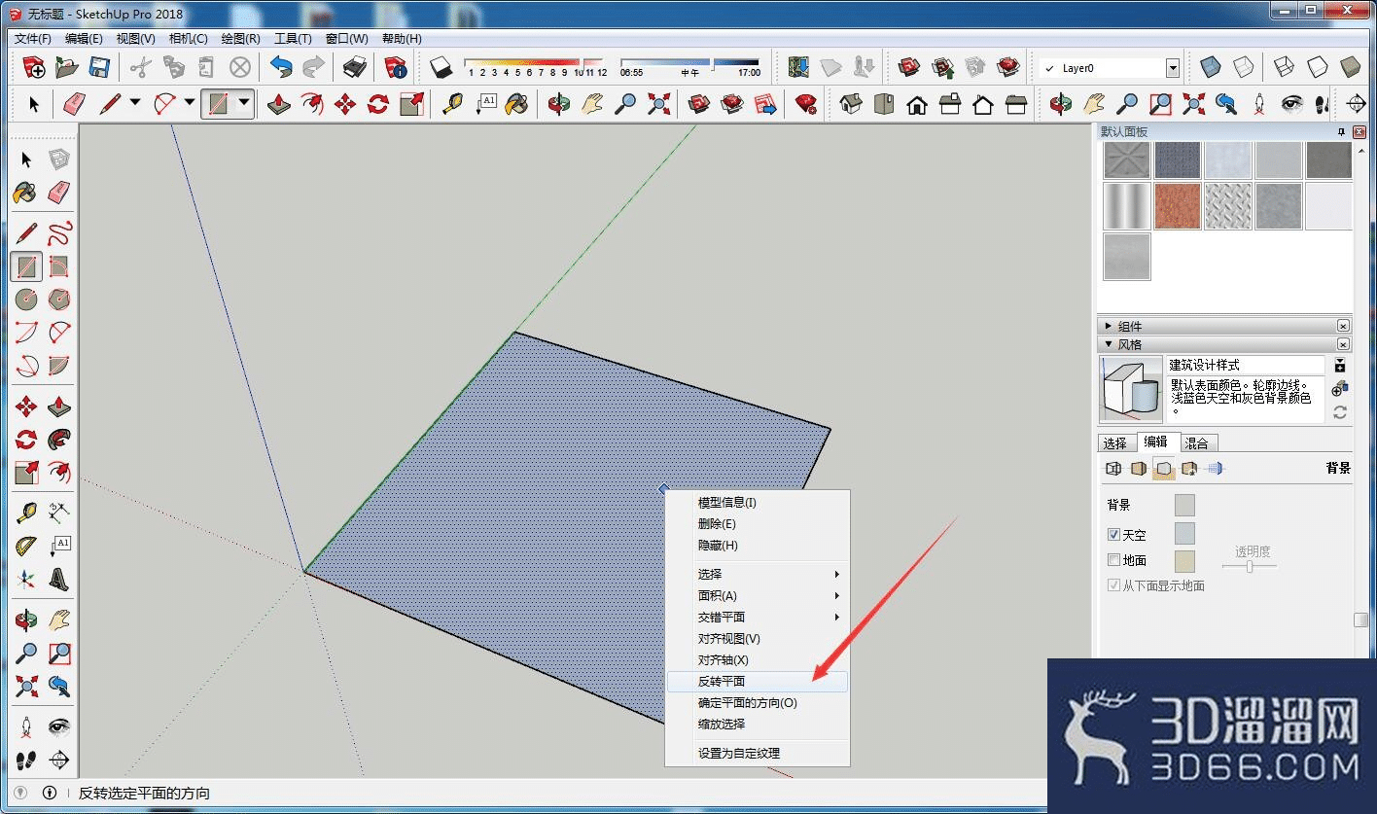1377x814 pixels.
Task: Open 3D Warehouse get models icon
Action: pyautogui.click(x=909, y=67)
